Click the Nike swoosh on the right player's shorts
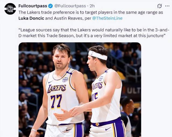 pyautogui.click(x=108, y=129)
